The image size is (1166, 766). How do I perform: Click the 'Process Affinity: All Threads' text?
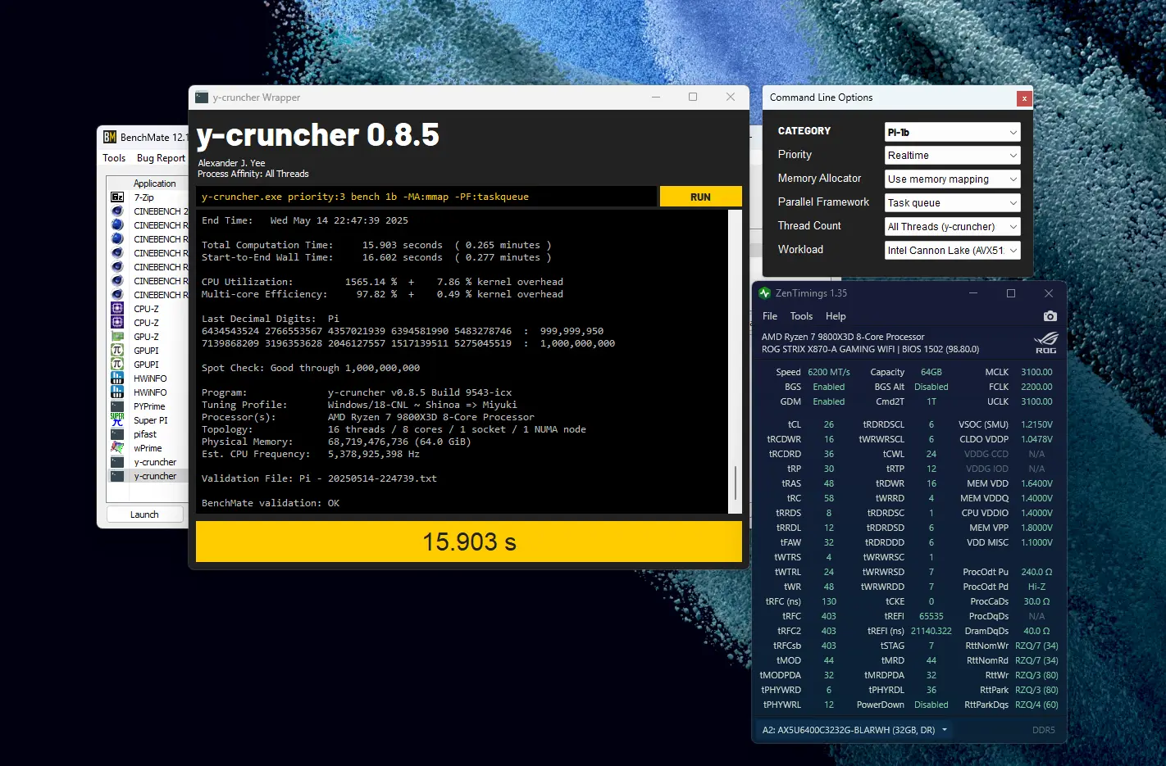coord(253,174)
